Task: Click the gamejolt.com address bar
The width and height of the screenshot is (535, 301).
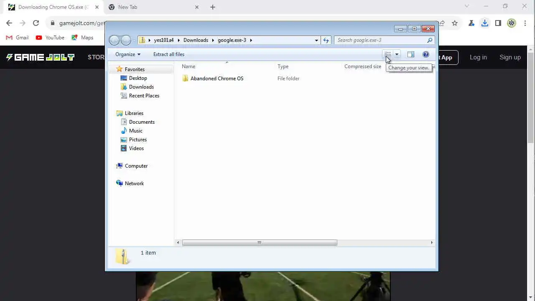Action: [82, 23]
